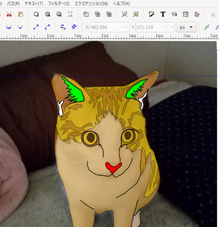
Task: Click the Cut scissors icon
Action: click(x=9, y=15)
